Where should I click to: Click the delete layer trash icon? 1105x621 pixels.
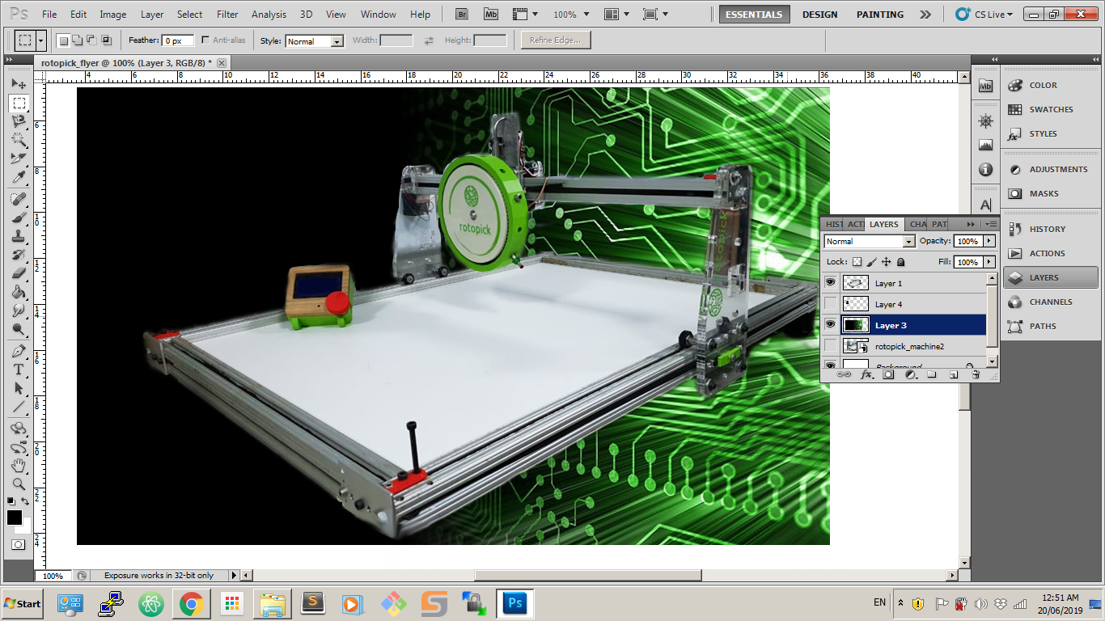click(976, 375)
